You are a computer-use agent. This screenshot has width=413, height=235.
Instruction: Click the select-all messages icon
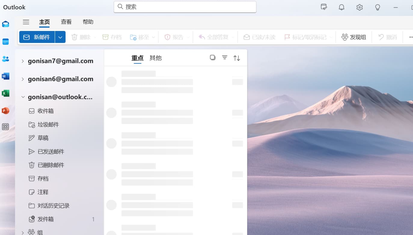(213, 58)
